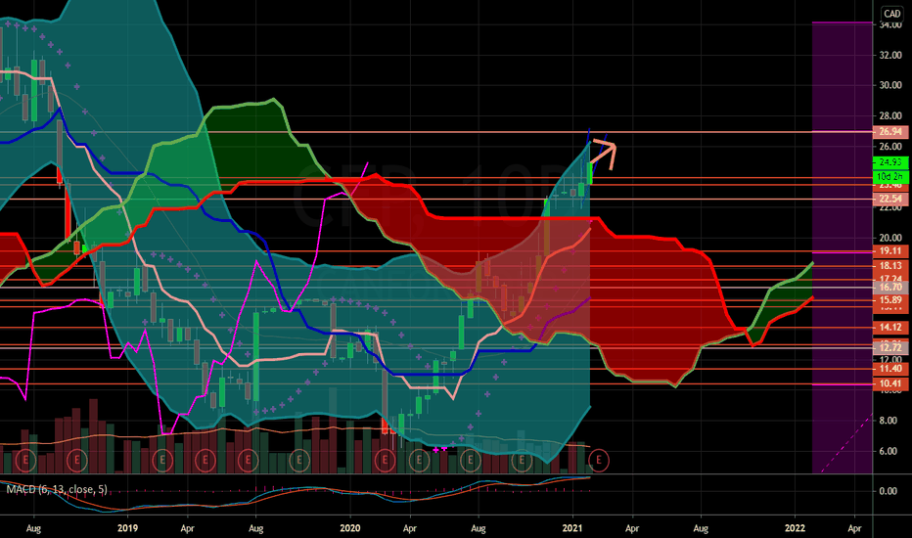Click the 10.41 price level label
Screen dimensions: 912x538
pos(889,383)
